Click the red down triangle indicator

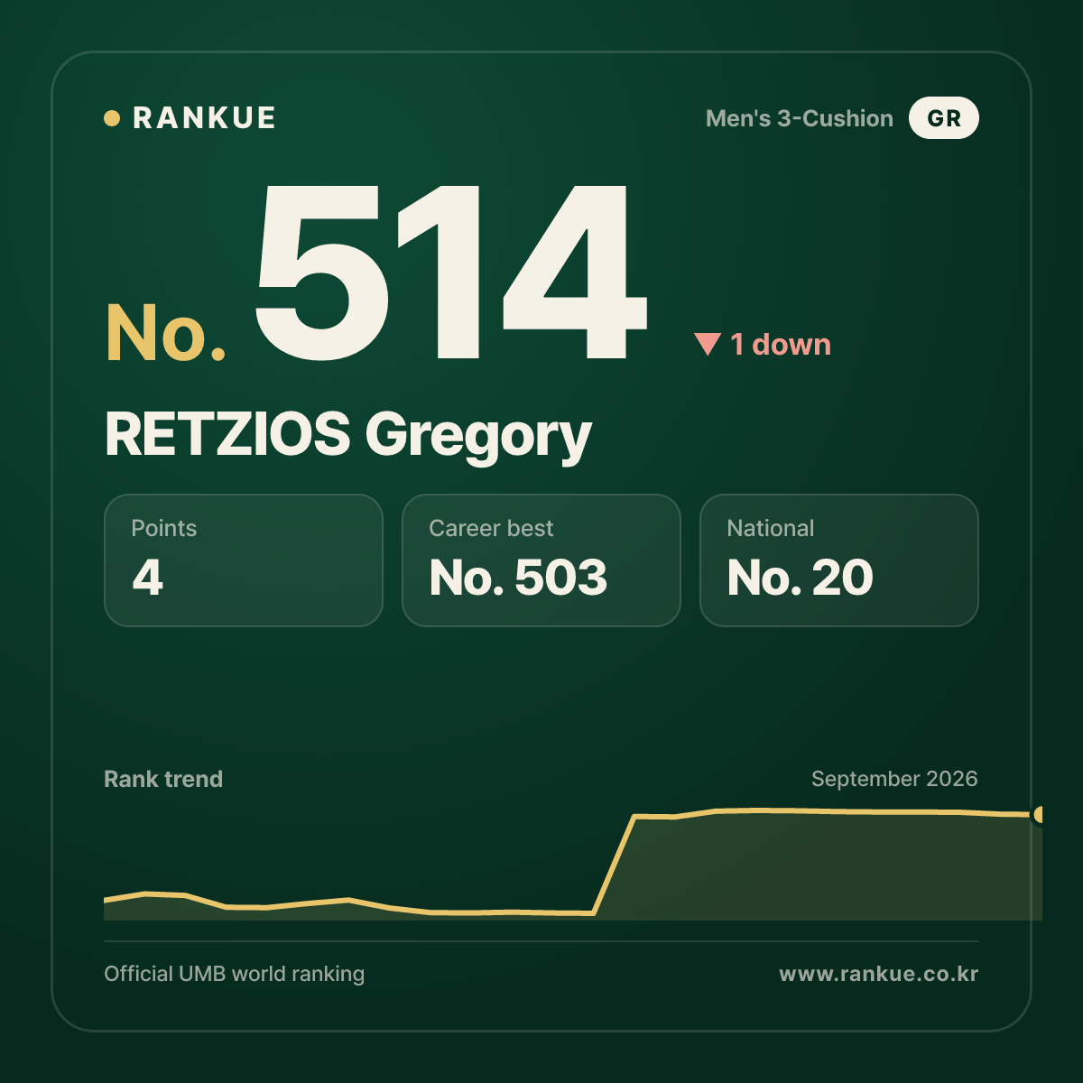point(708,344)
